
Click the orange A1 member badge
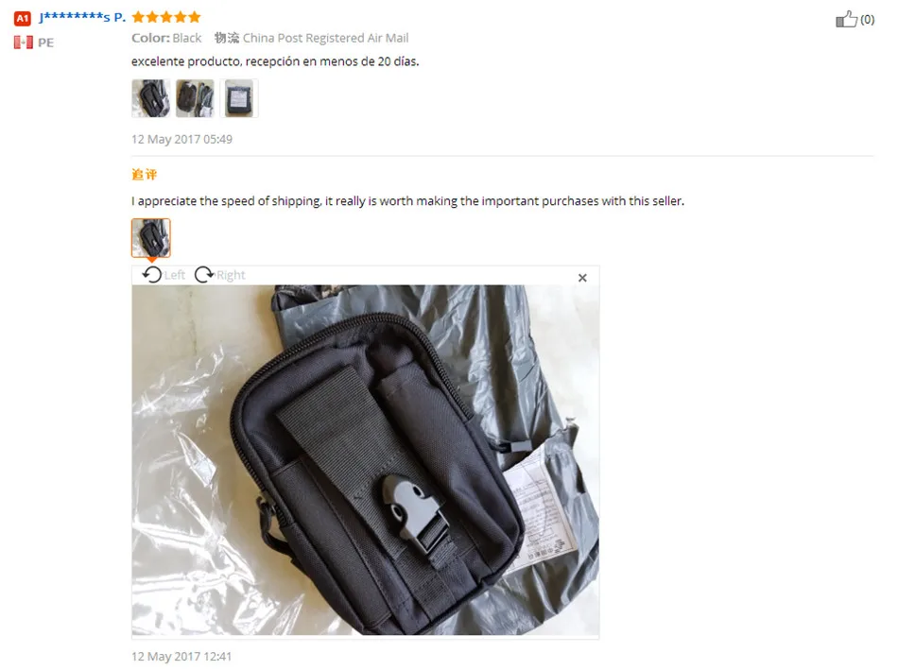pos(23,18)
